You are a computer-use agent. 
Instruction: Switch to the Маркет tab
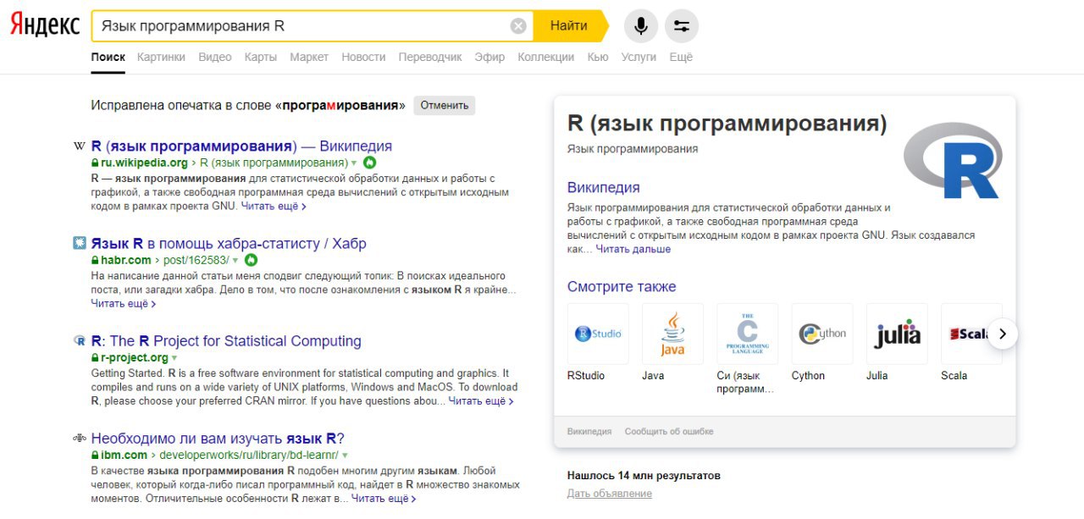[x=309, y=57]
